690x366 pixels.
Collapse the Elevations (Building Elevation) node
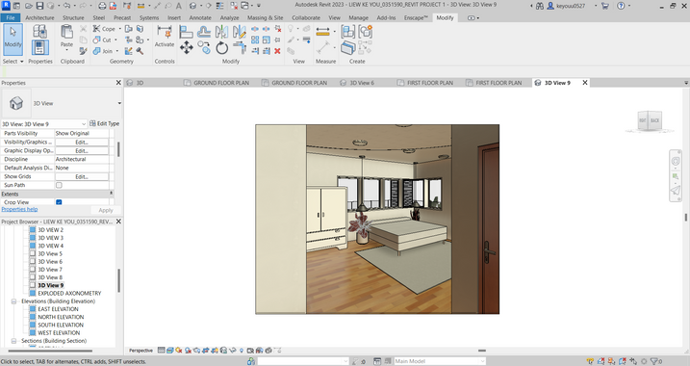pos(13,301)
